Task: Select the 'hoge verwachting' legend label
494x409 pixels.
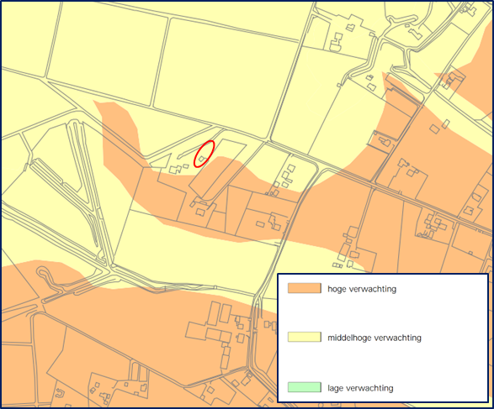Action: [x=362, y=289]
